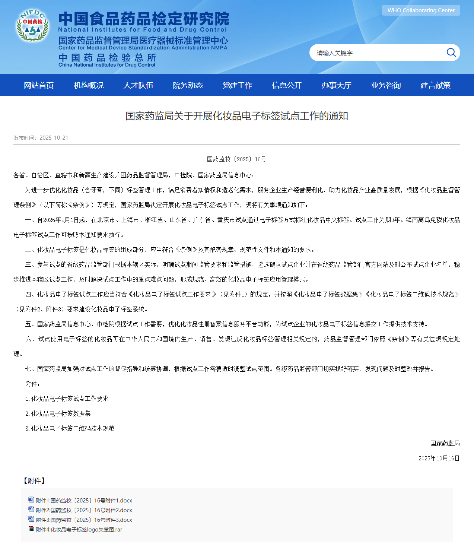Image resolution: width=474 pixels, height=549 pixels.
Task: Open 建言献策 from the navigation
Action: 435,85
